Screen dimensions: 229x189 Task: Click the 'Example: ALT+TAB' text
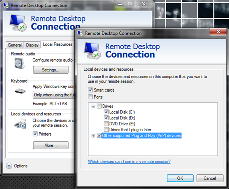50,104
